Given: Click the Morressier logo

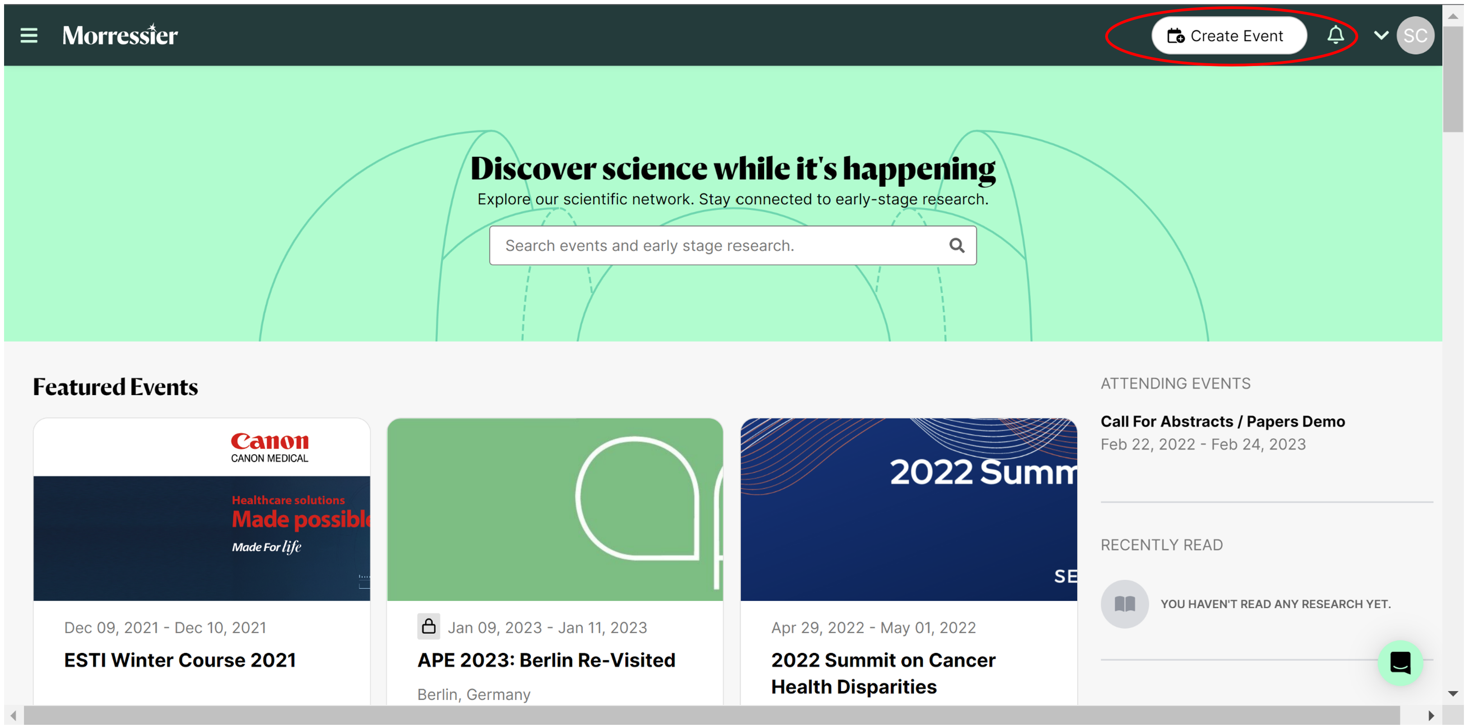Looking at the screenshot, I should pyautogui.click(x=120, y=35).
